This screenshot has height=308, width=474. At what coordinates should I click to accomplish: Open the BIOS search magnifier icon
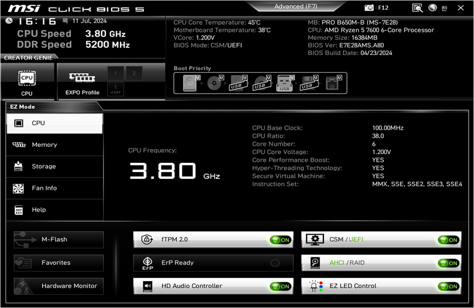[417, 8]
